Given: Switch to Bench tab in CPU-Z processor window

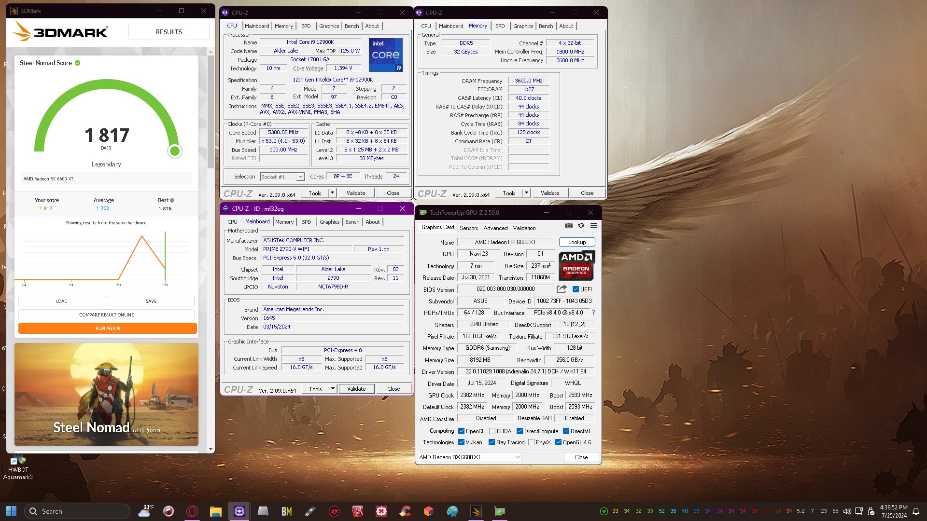Looking at the screenshot, I should pyautogui.click(x=351, y=26).
